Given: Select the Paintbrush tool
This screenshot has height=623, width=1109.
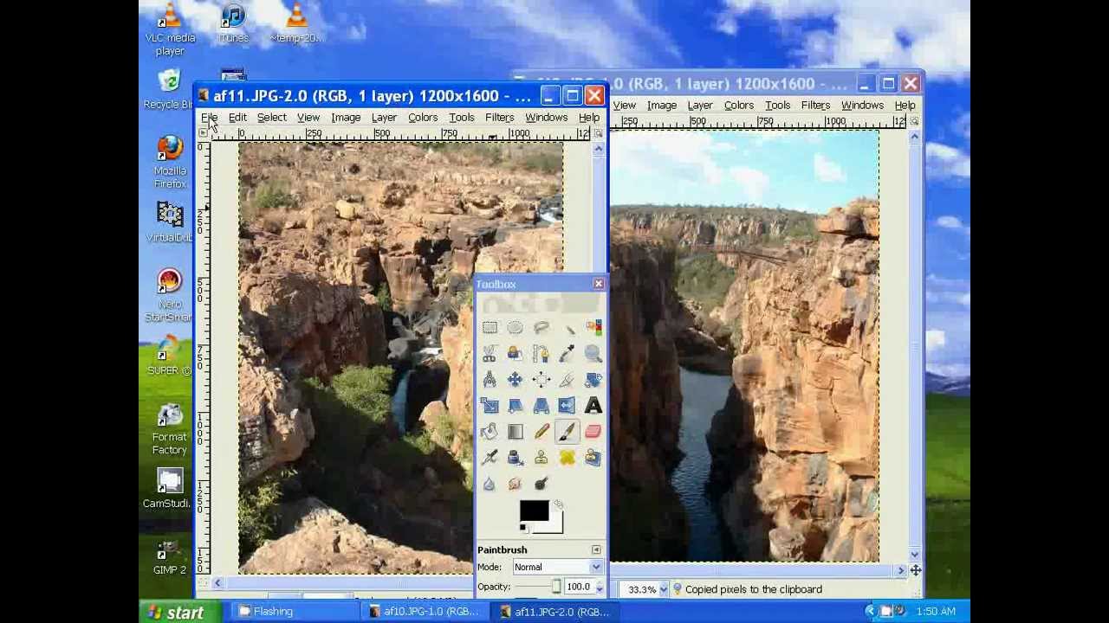Looking at the screenshot, I should (567, 432).
